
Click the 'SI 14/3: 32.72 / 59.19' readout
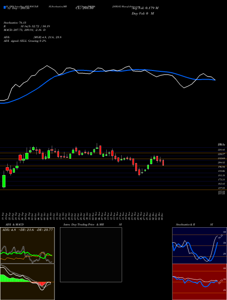tap(35, 26)
